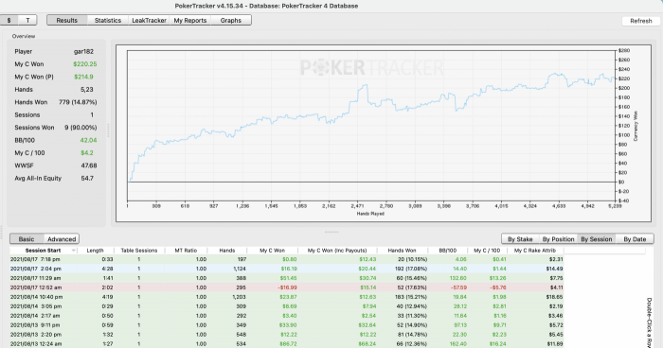663x348 pixels.
Task: Sort by the Hands Won column header
Action: pyautogui.click(x=402, y=251)
